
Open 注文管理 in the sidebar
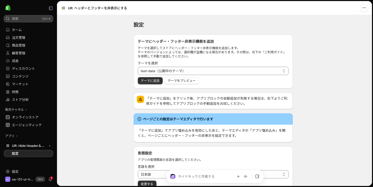28,38
